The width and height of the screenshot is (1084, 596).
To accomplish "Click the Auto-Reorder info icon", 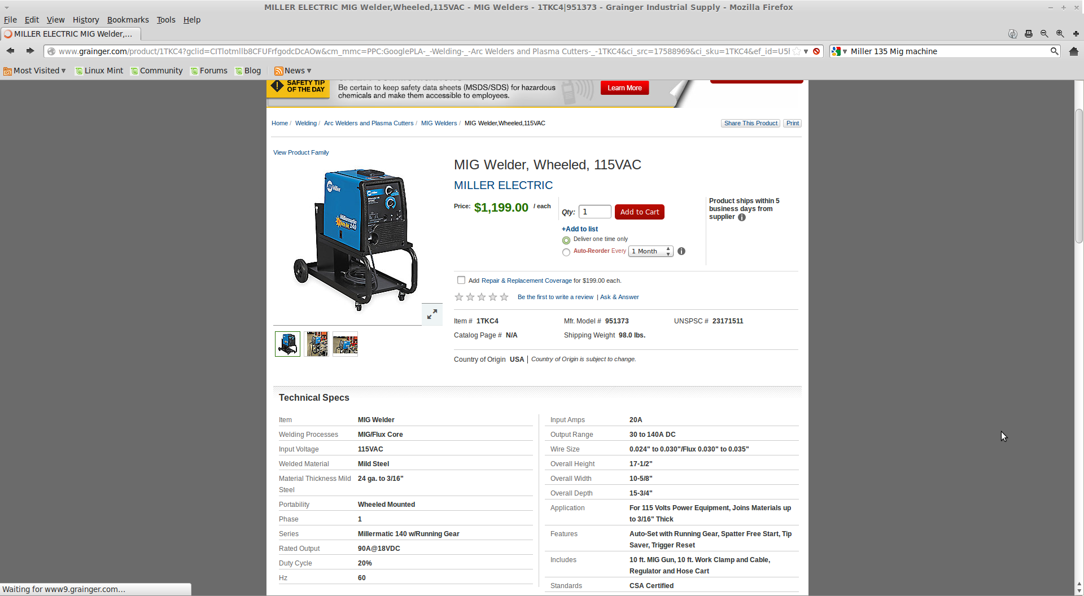I will tap(681, 252).
